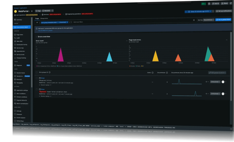Switch to the Group errors tab
The height and width of the screenshot is (142, 234).
coord(44,19)
